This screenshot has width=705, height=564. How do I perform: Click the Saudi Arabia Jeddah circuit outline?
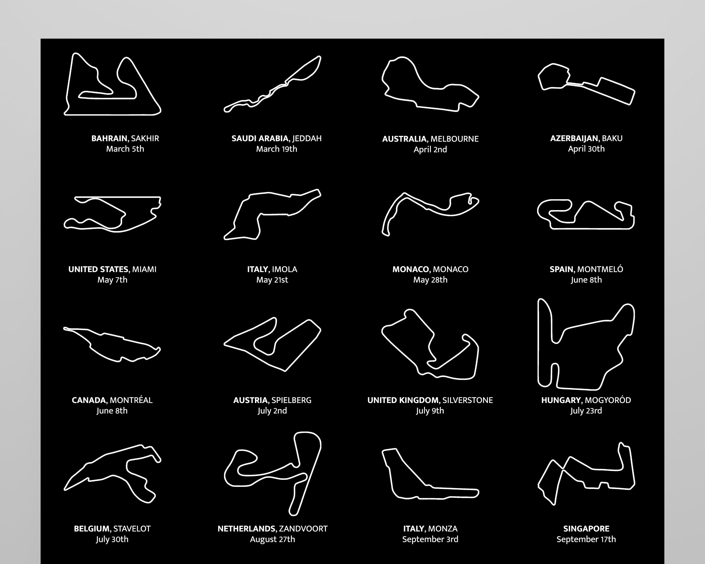point(272,84)
